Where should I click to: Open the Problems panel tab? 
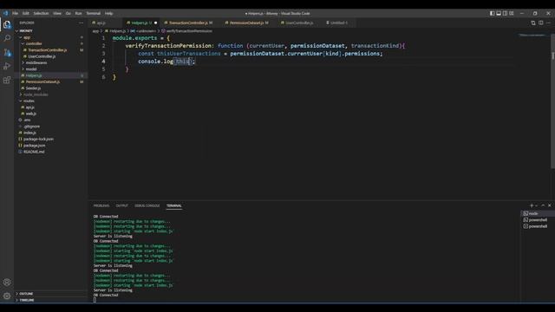101,205
